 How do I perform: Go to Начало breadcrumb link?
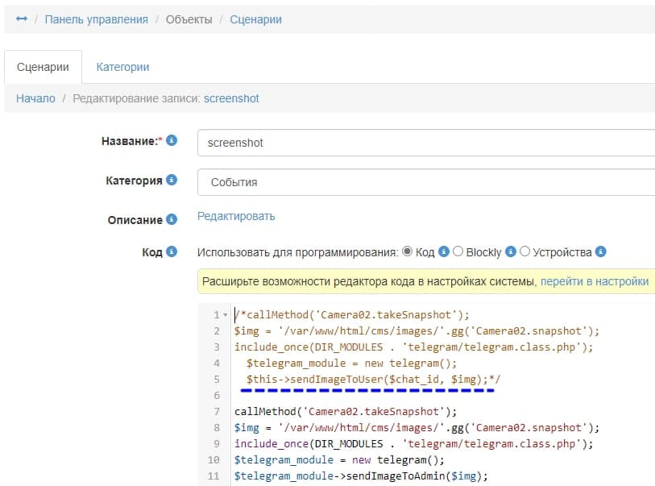click(35, 98)
